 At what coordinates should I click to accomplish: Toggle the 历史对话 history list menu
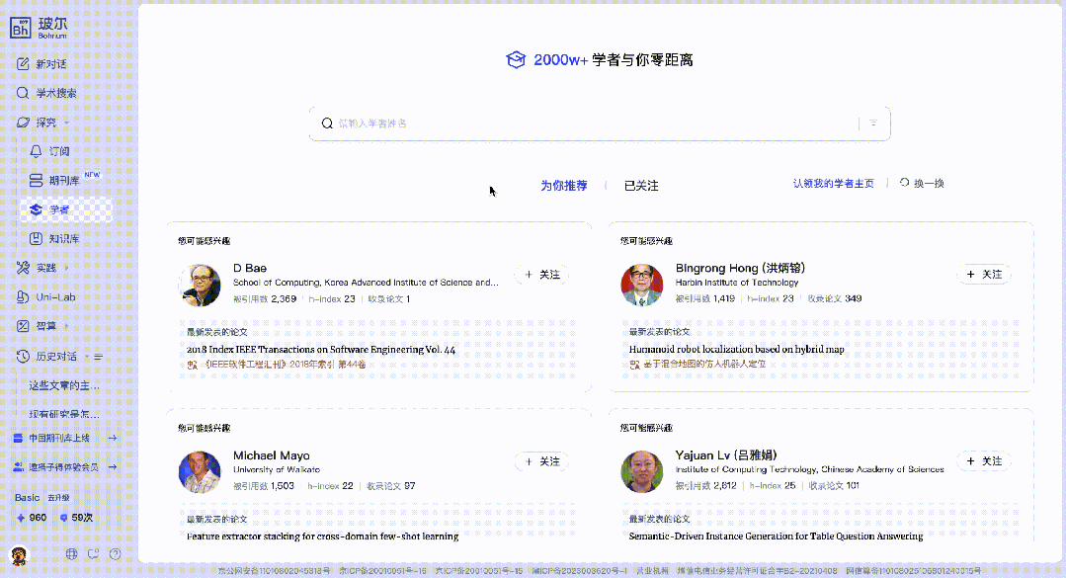coord(98,356)
